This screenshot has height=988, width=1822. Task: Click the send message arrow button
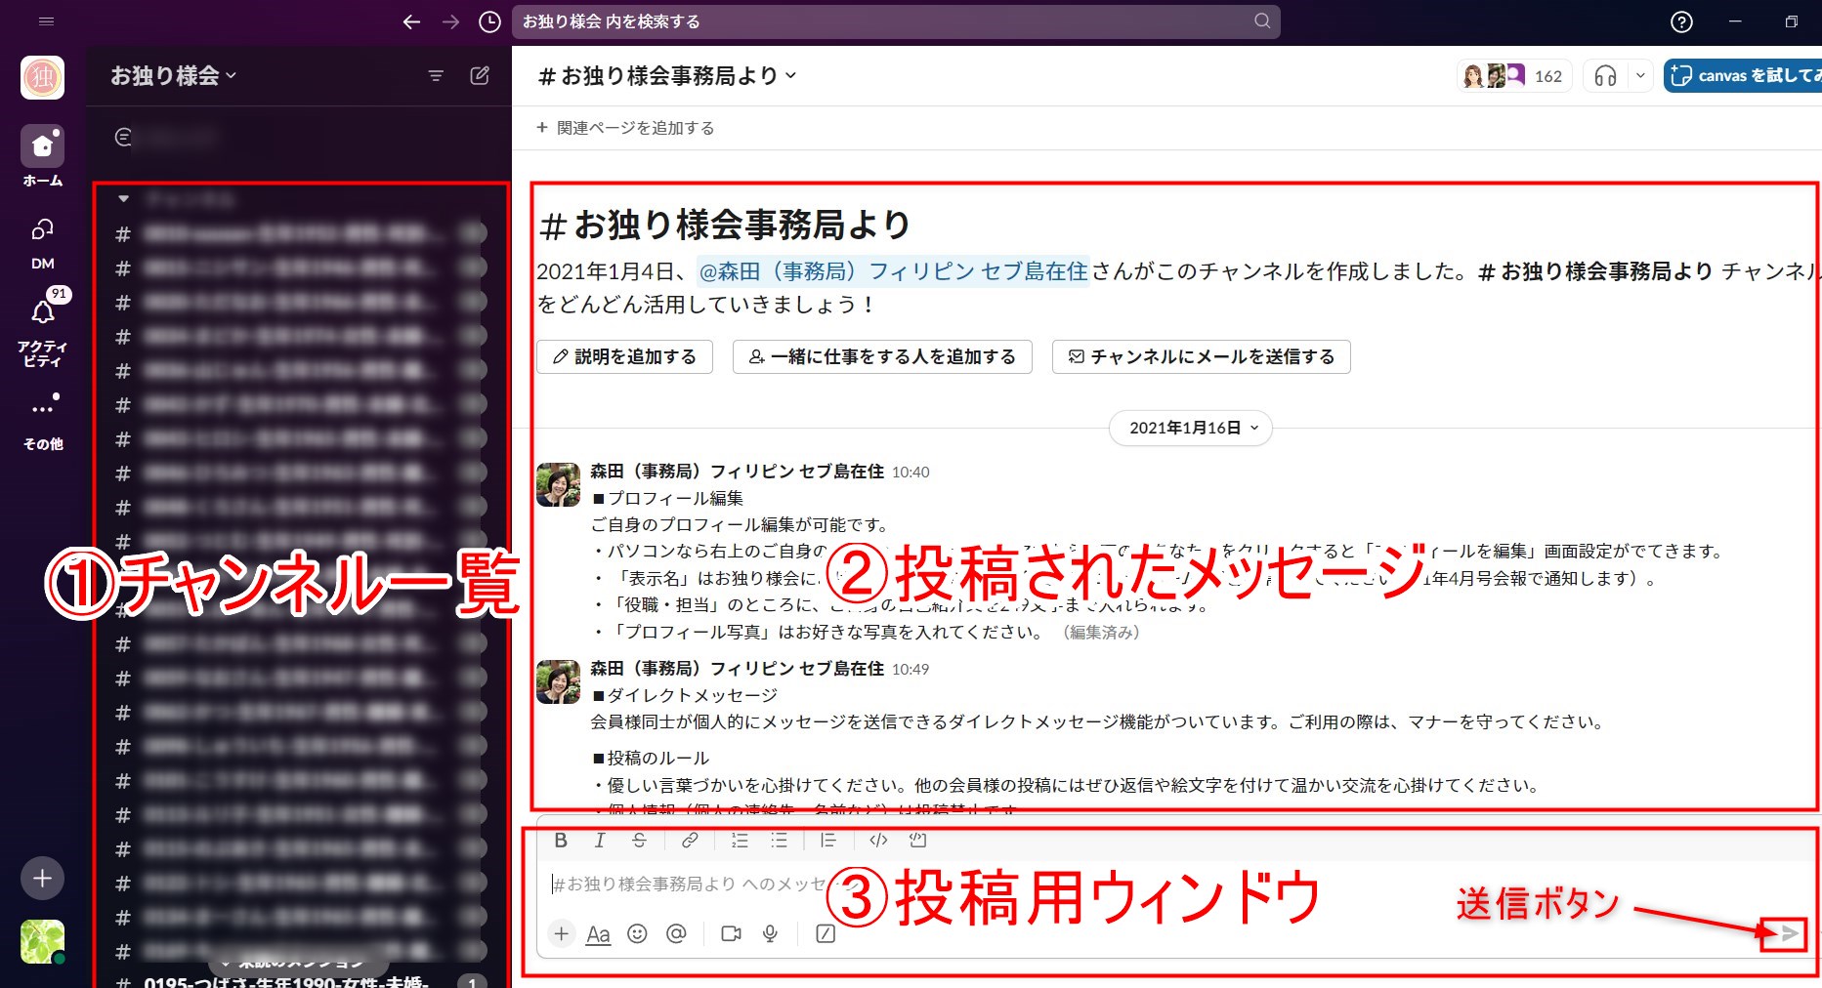1789,934
